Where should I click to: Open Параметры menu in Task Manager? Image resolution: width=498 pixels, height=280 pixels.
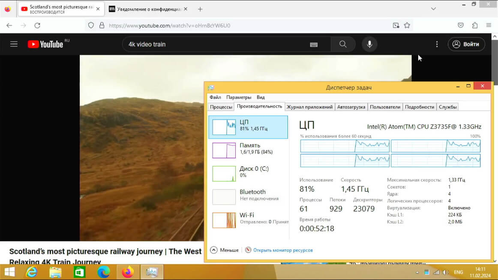(x=239, y=97)
